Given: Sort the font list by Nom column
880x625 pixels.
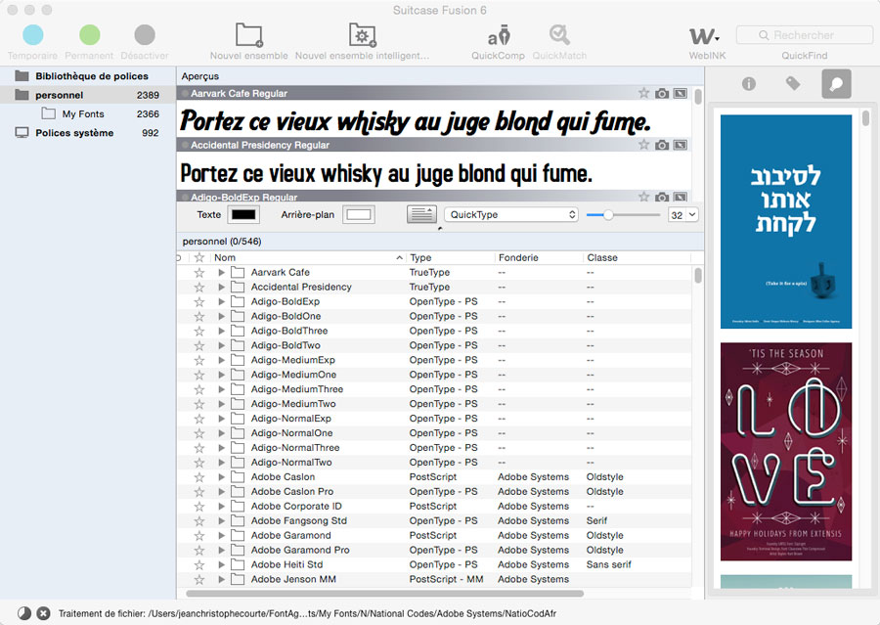Looking at the screenshot, I should (x=308, y=258).
